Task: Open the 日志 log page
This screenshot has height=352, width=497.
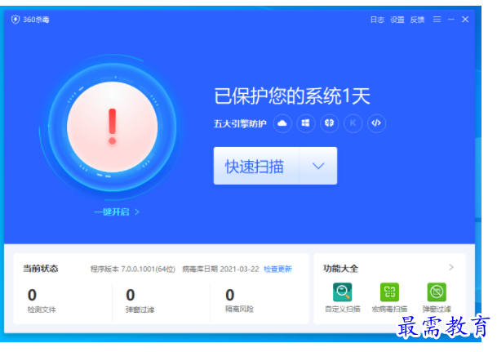Action: 377,20
